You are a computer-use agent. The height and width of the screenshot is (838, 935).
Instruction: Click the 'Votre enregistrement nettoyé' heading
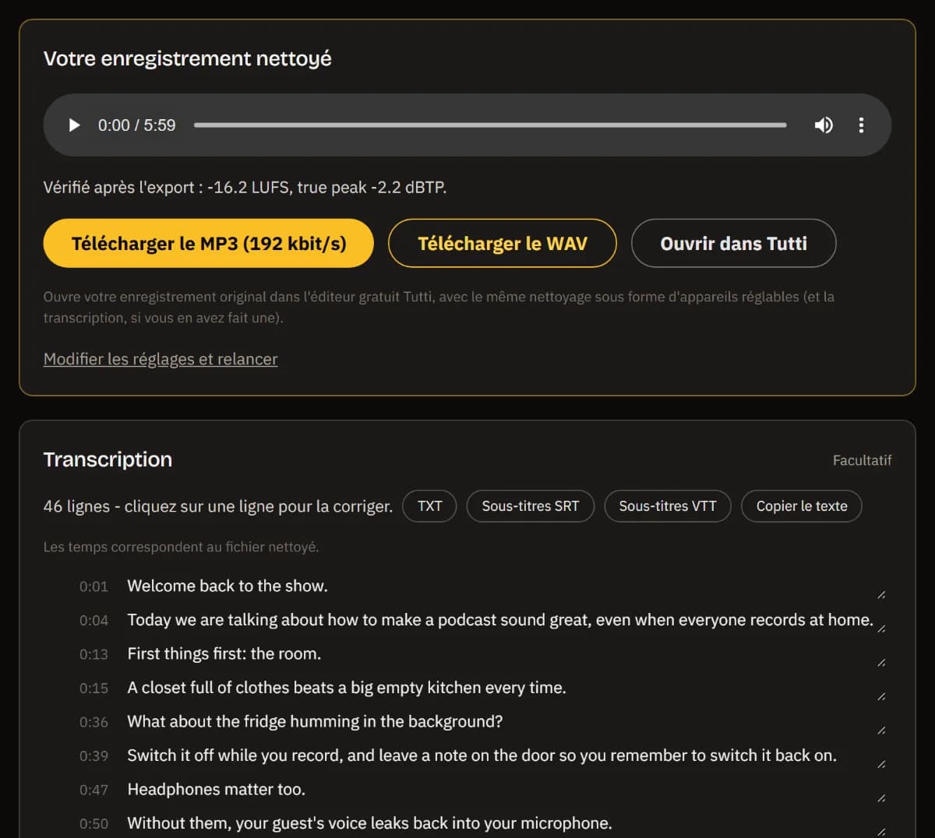tap(187, 58)
